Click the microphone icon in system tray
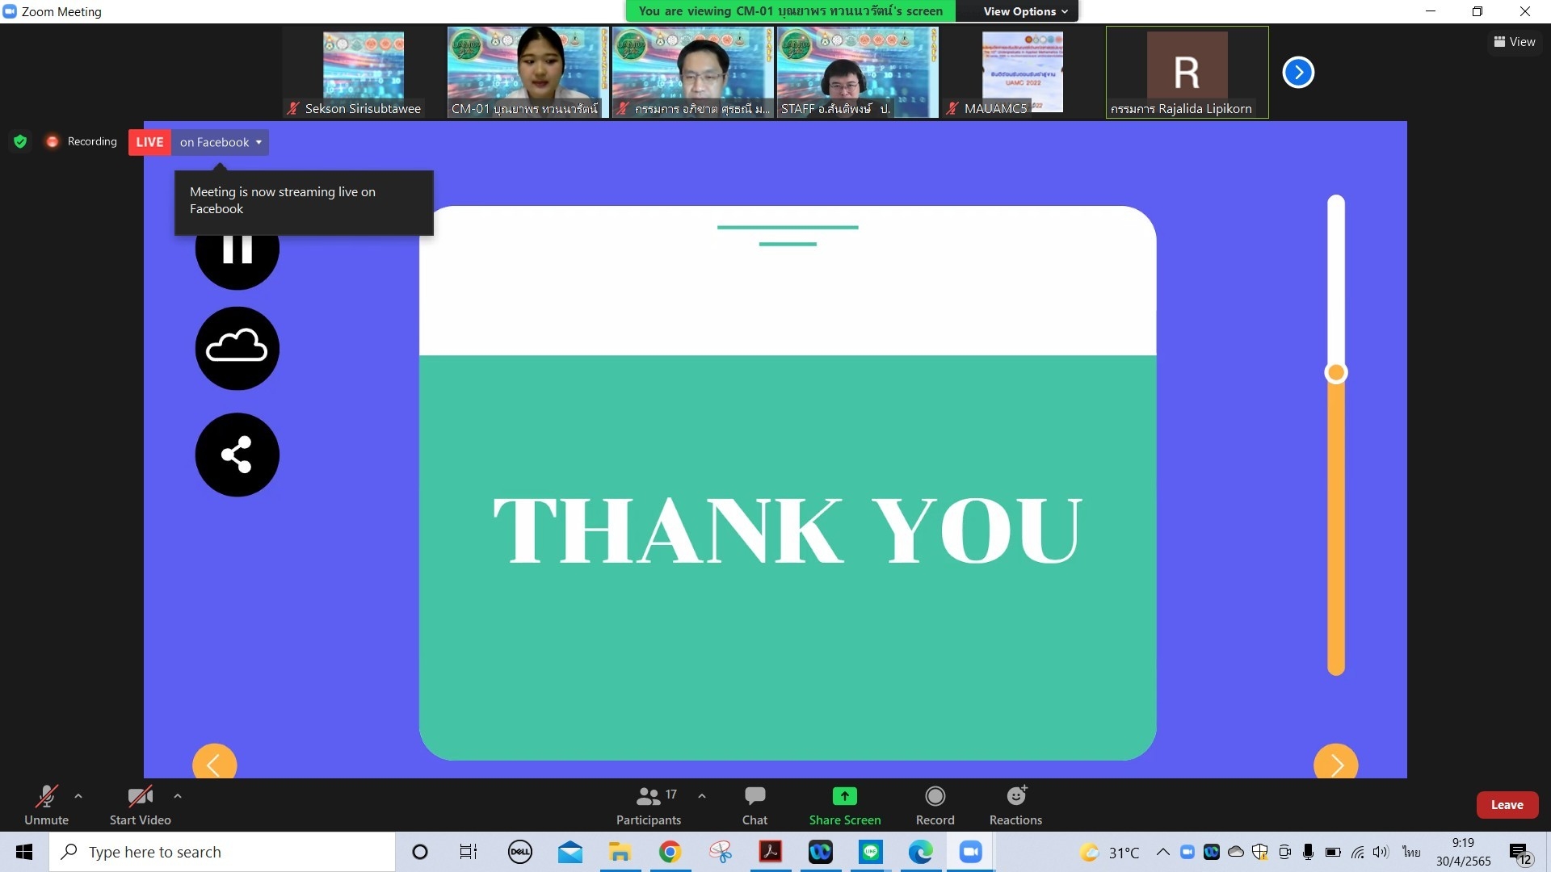1551x872 pixels. [1309, 852]
